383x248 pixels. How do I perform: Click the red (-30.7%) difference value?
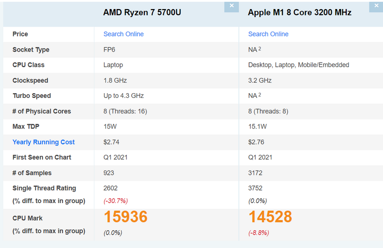tap(115, 201)
